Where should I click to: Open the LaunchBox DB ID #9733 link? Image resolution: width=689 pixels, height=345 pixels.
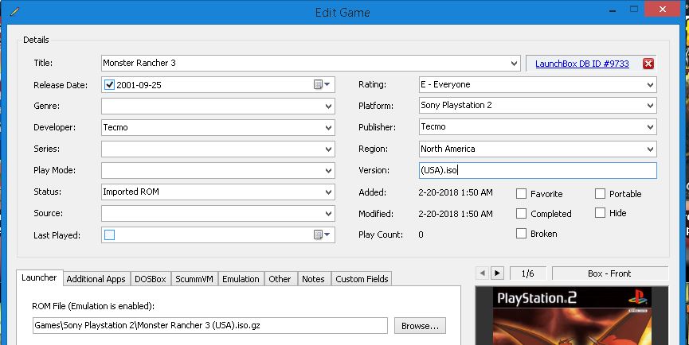tap(582, 64)
